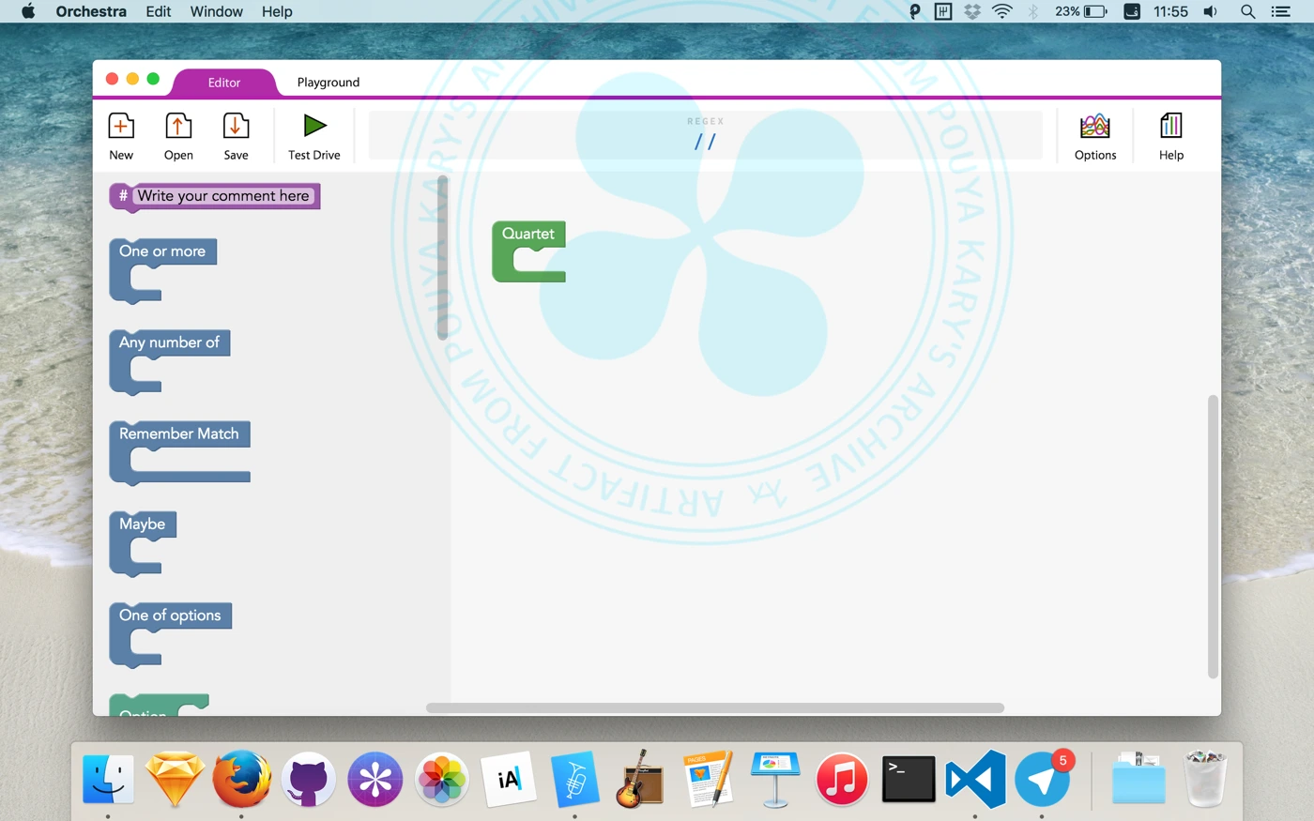1314x821 pixels.
Task: Open the Window menu in menu bar
Action: 216,11
